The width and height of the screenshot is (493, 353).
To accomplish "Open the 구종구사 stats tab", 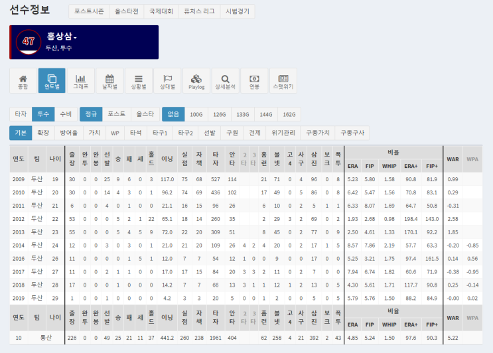I will click(x=352, y=133).
